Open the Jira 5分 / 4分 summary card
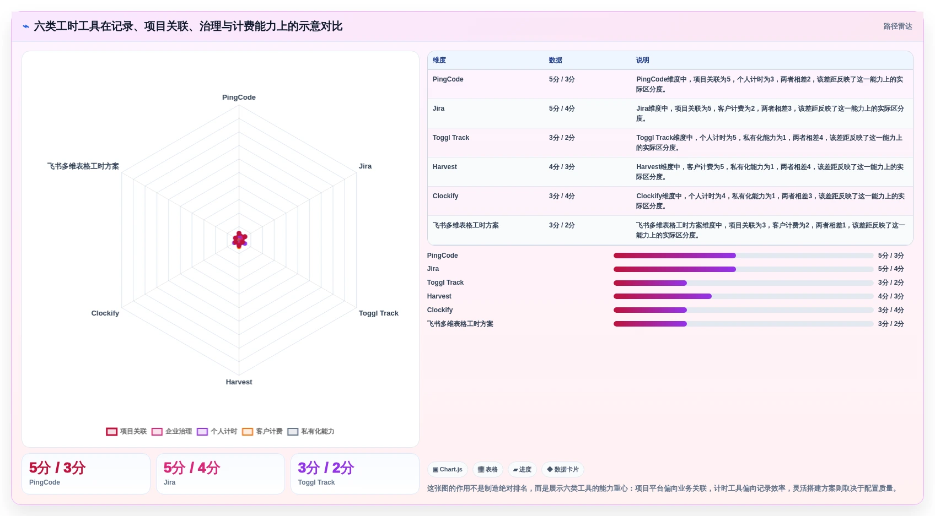Screen dimensions: 935x516 pyautogui.click(x=221, y=474)
